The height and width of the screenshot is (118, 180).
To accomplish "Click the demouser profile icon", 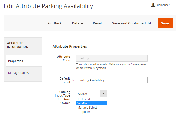I will (153, 5).
